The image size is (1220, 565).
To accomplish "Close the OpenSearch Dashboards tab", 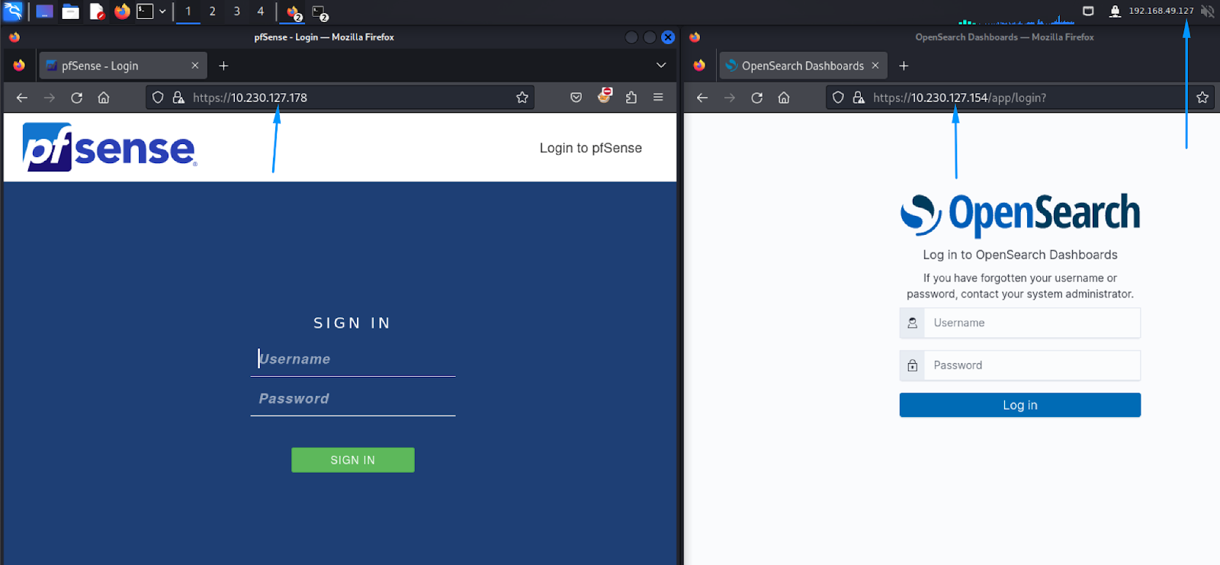I will coord(875,66).
